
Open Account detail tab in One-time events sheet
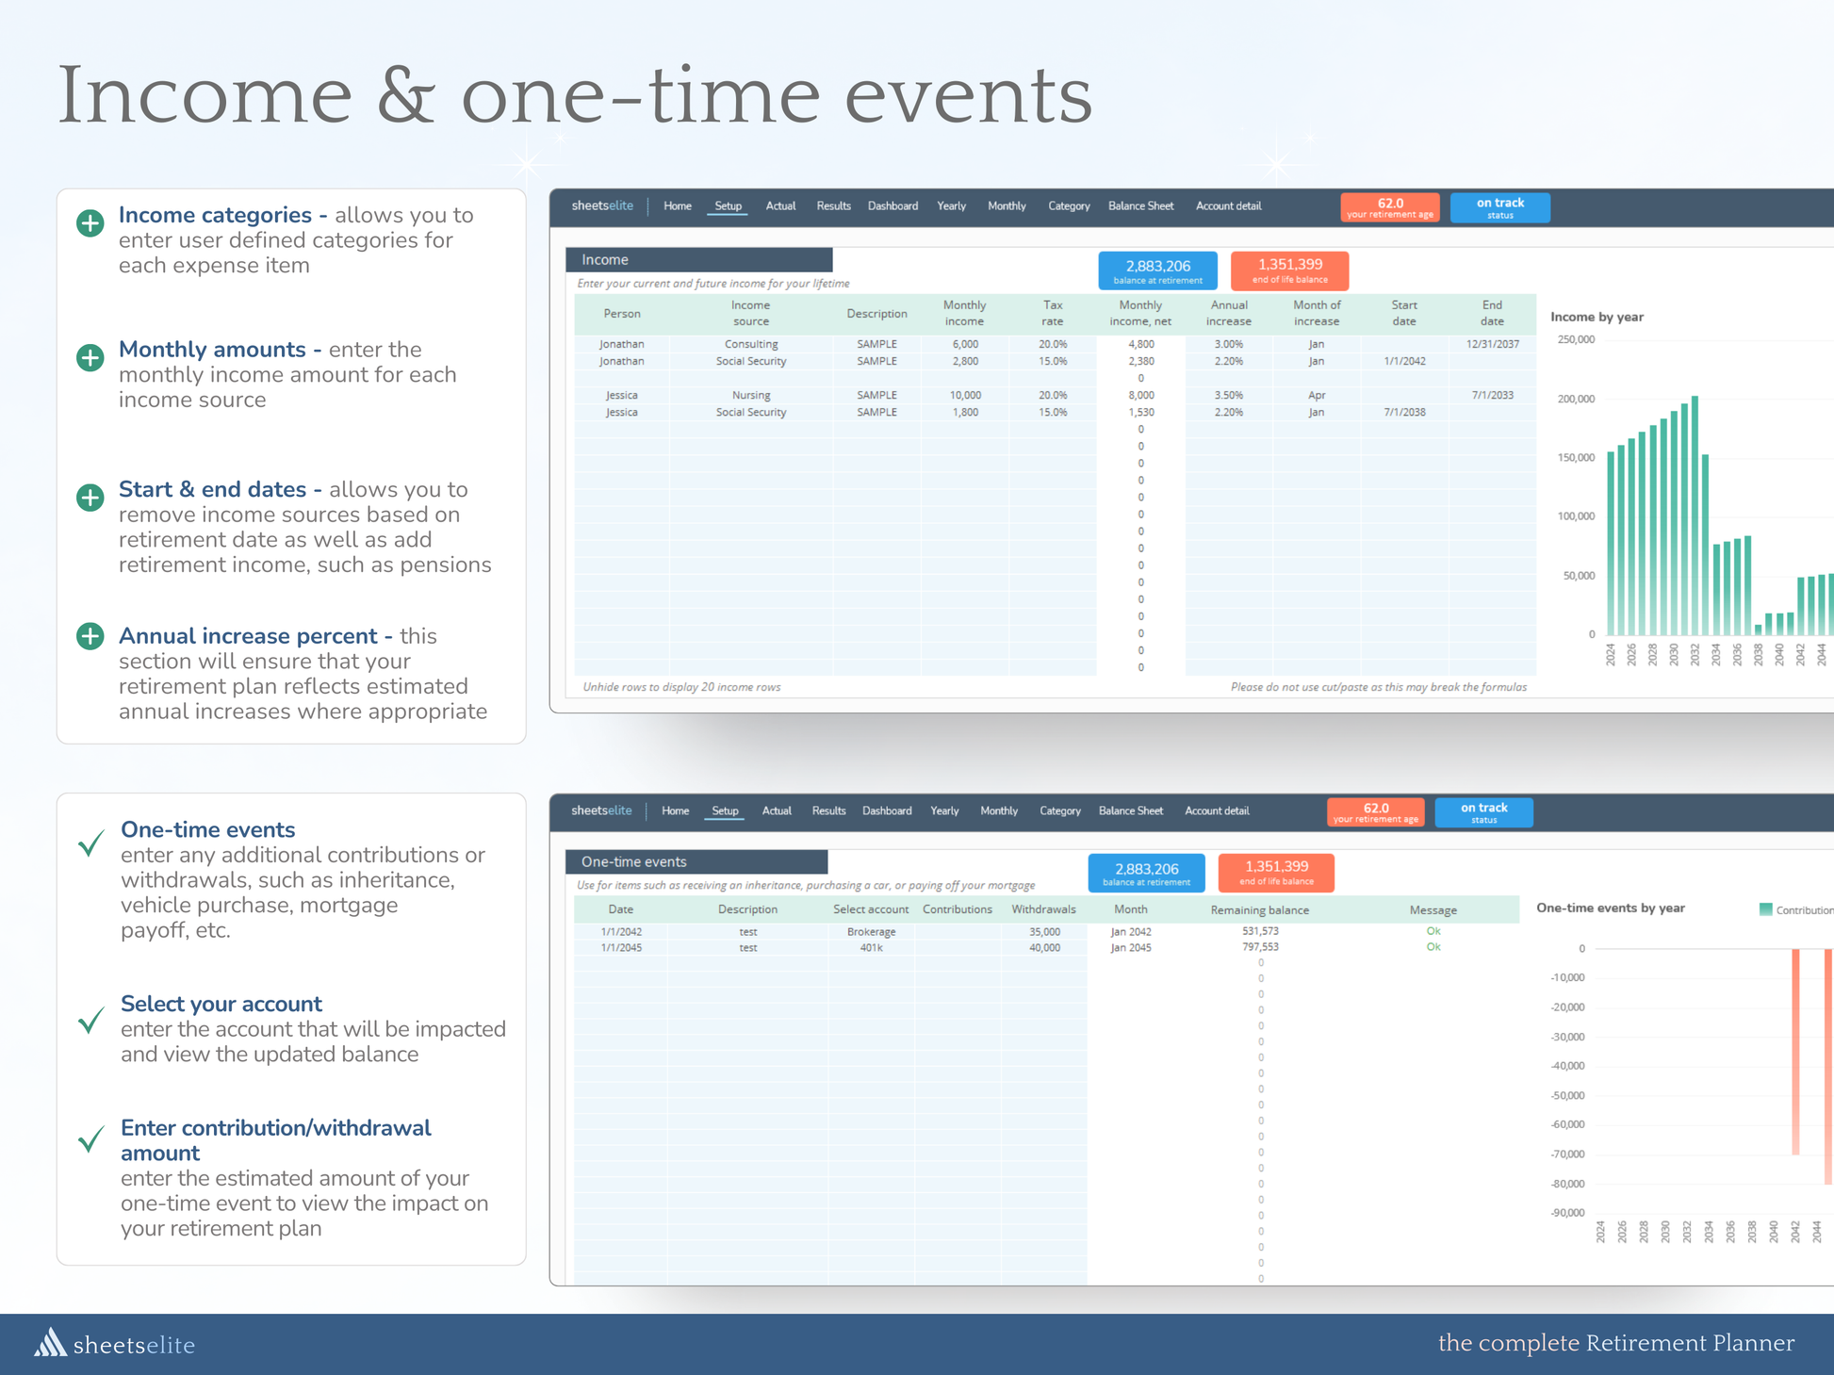[x=1217, y=810]
